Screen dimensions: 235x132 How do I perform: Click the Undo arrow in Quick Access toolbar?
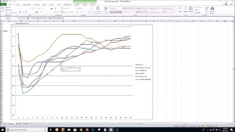(x=7, y=1)
